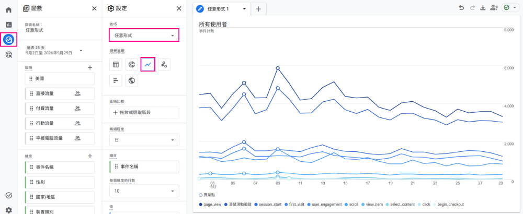Toggle first_visit legend series

coord(293,205)
